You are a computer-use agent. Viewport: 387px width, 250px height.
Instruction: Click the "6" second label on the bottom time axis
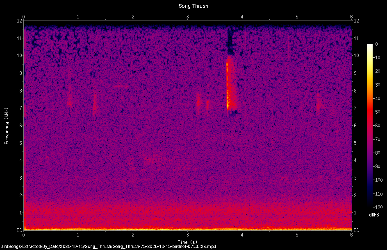[x=351, y=235]
